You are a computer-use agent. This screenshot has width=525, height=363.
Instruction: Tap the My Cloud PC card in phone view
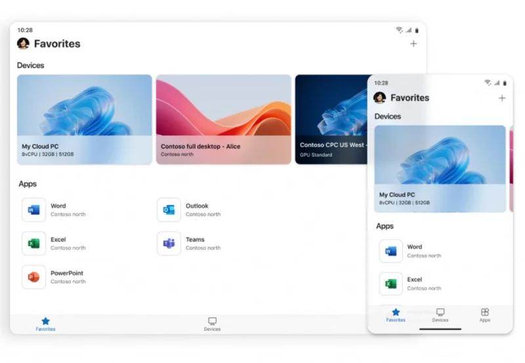[440, 169]
